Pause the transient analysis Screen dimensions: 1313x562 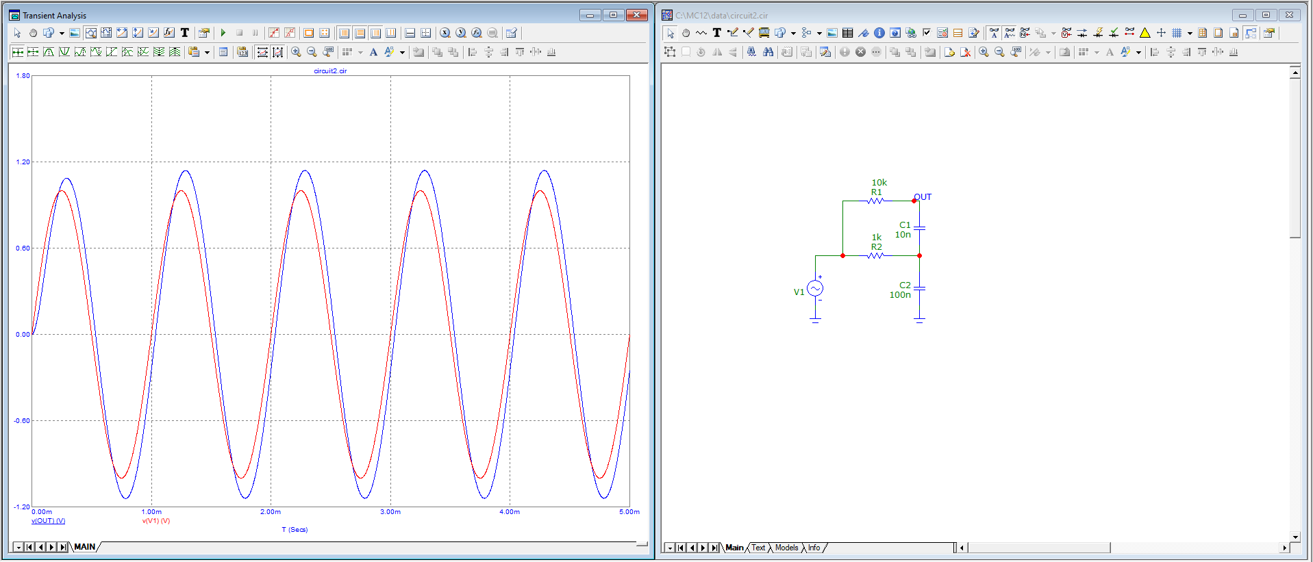[255, 33]
